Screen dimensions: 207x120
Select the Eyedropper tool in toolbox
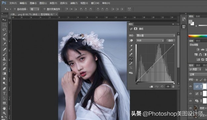(4, 44)
